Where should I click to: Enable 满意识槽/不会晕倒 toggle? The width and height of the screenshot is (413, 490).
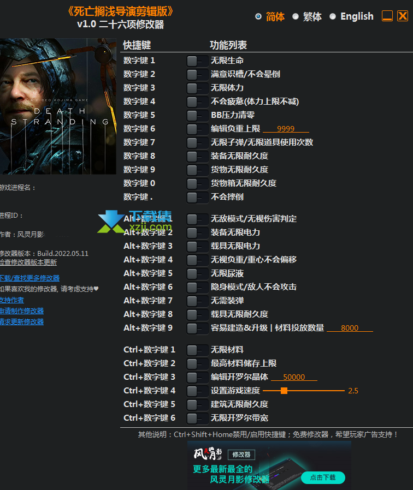(x=197, y=75)
